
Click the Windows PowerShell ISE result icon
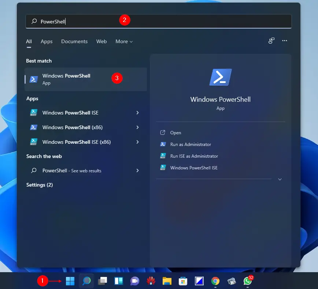pos(34,113)
